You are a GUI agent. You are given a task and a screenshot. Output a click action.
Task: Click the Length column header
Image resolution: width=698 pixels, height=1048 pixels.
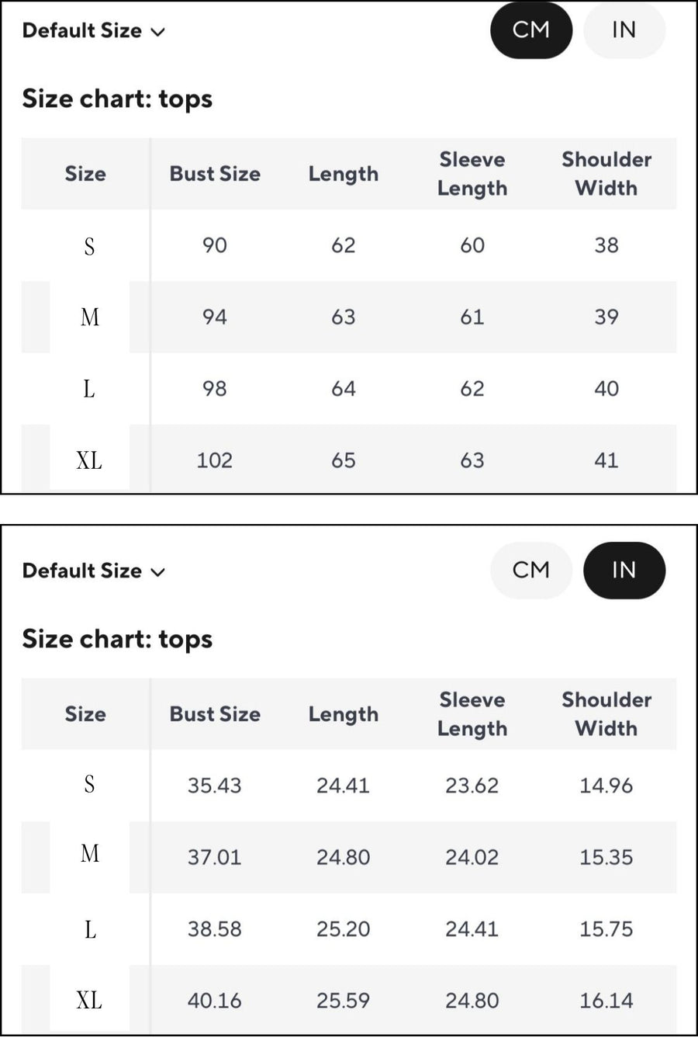tap(343, 174)
